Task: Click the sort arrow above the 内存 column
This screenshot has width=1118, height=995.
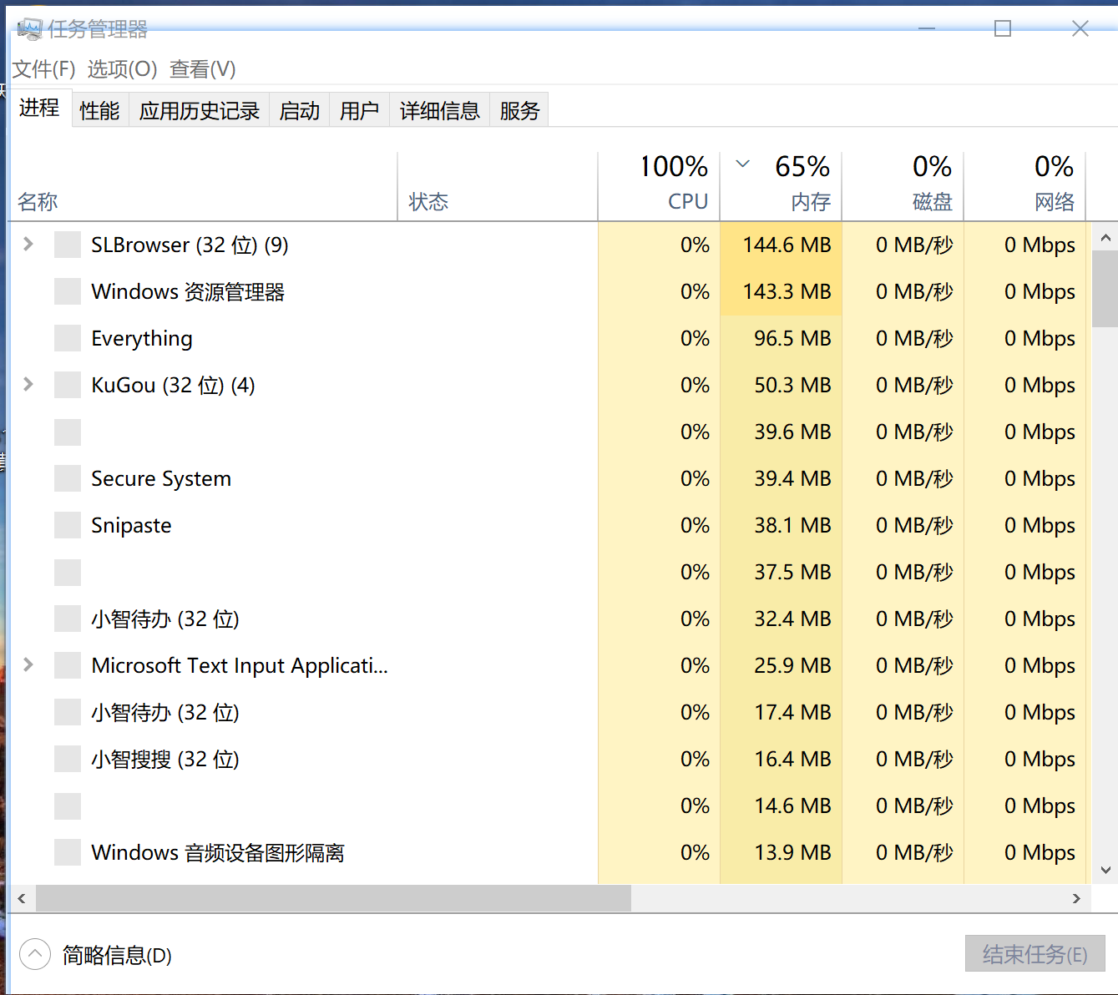Action: pos(742,164)
